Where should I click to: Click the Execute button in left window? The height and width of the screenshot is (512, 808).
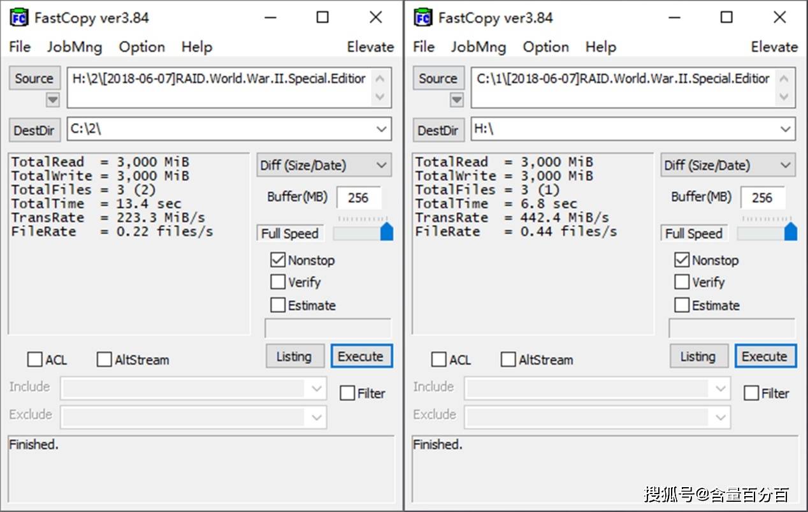point(361,356)
